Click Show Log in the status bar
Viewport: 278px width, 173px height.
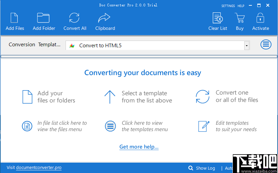(205, 168)
